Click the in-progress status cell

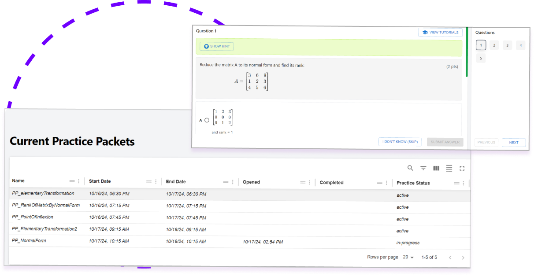tap(408, 243)
